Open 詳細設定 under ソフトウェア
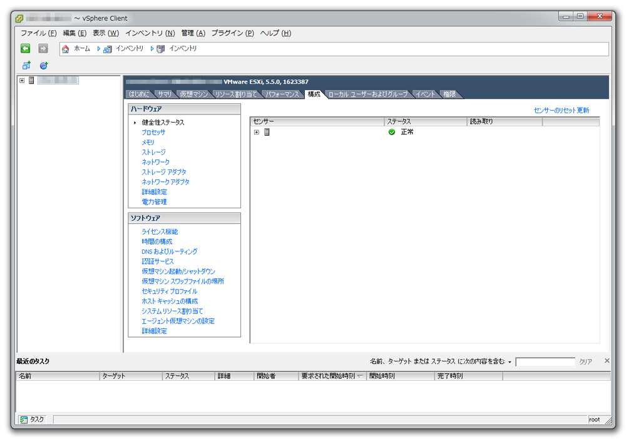This screenshot has height=439, width=626. 155,331
